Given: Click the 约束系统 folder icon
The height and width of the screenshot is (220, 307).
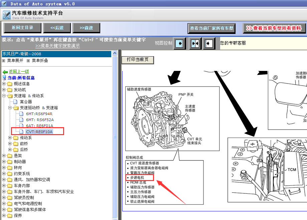Looking at the screenshot, I should (x=10, y=174).
